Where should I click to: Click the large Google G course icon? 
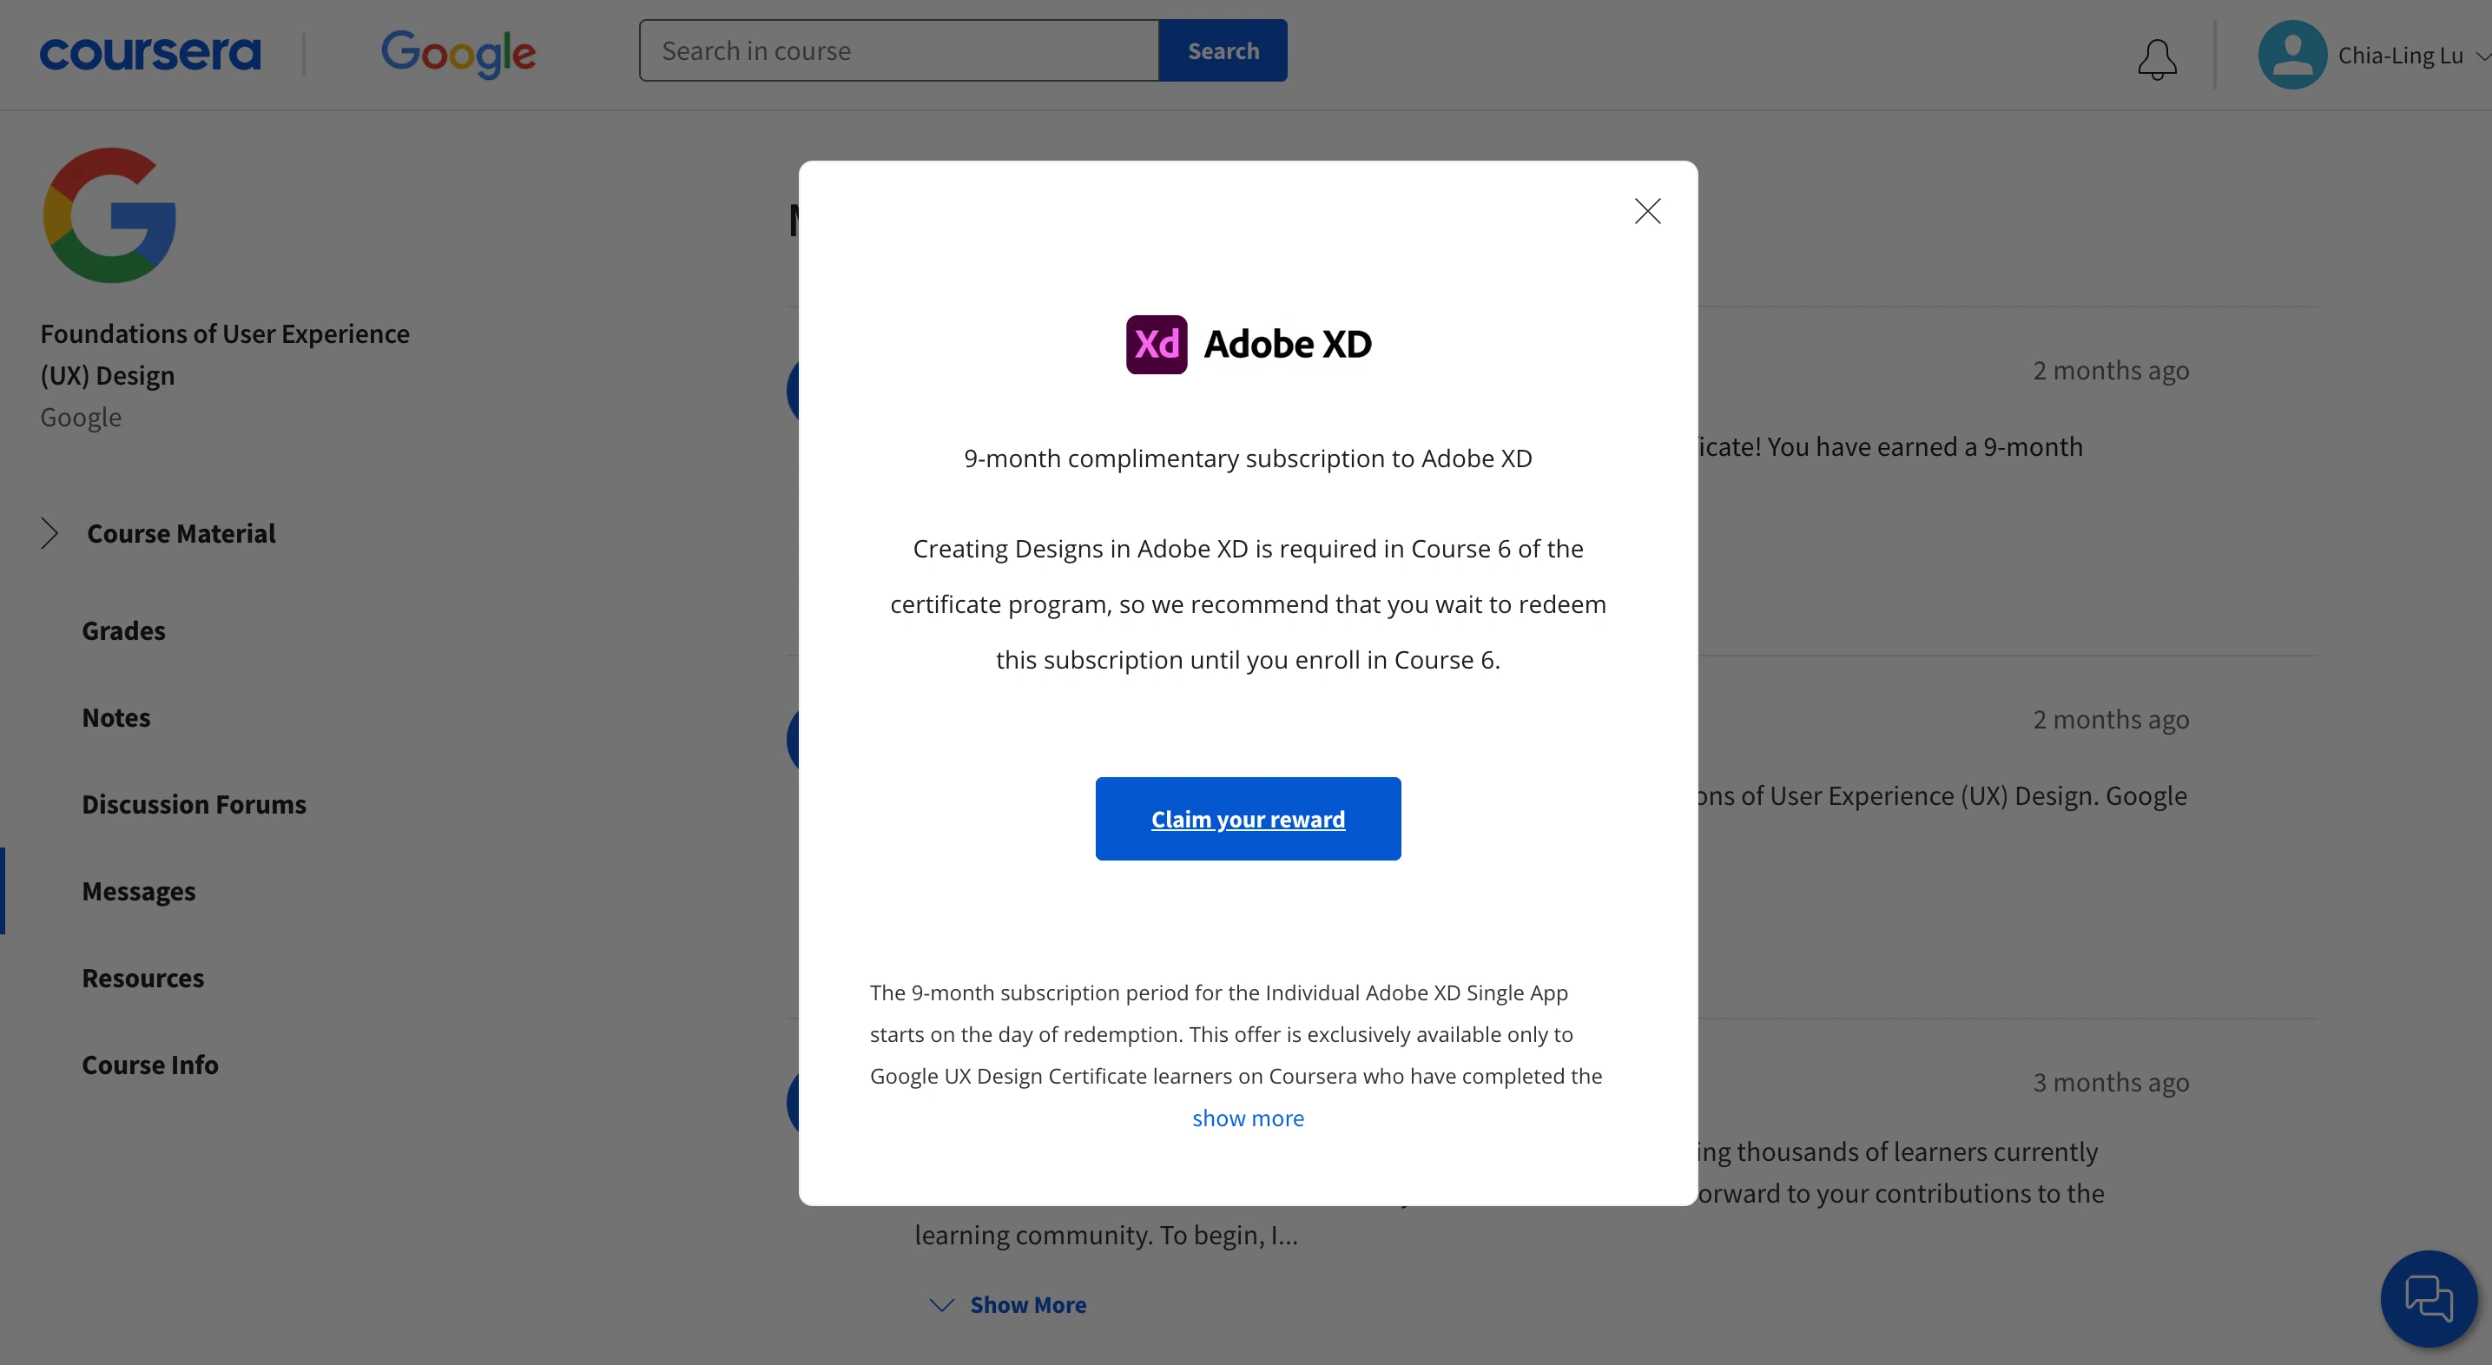coord(109,214)
